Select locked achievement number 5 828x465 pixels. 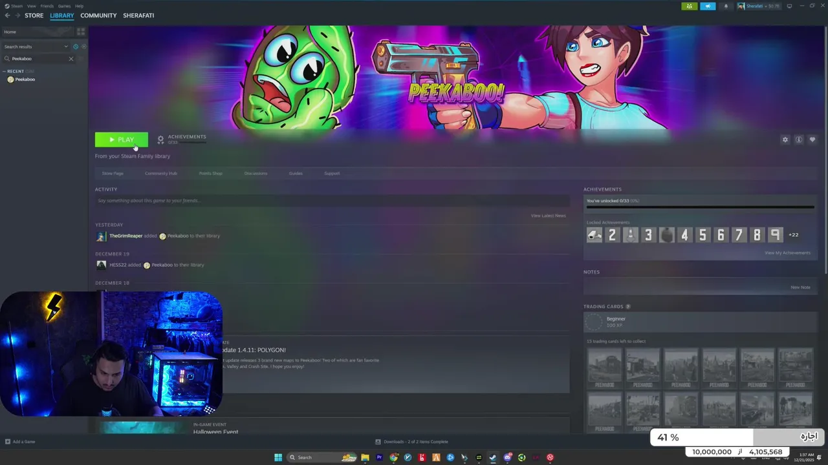point(703,235)
